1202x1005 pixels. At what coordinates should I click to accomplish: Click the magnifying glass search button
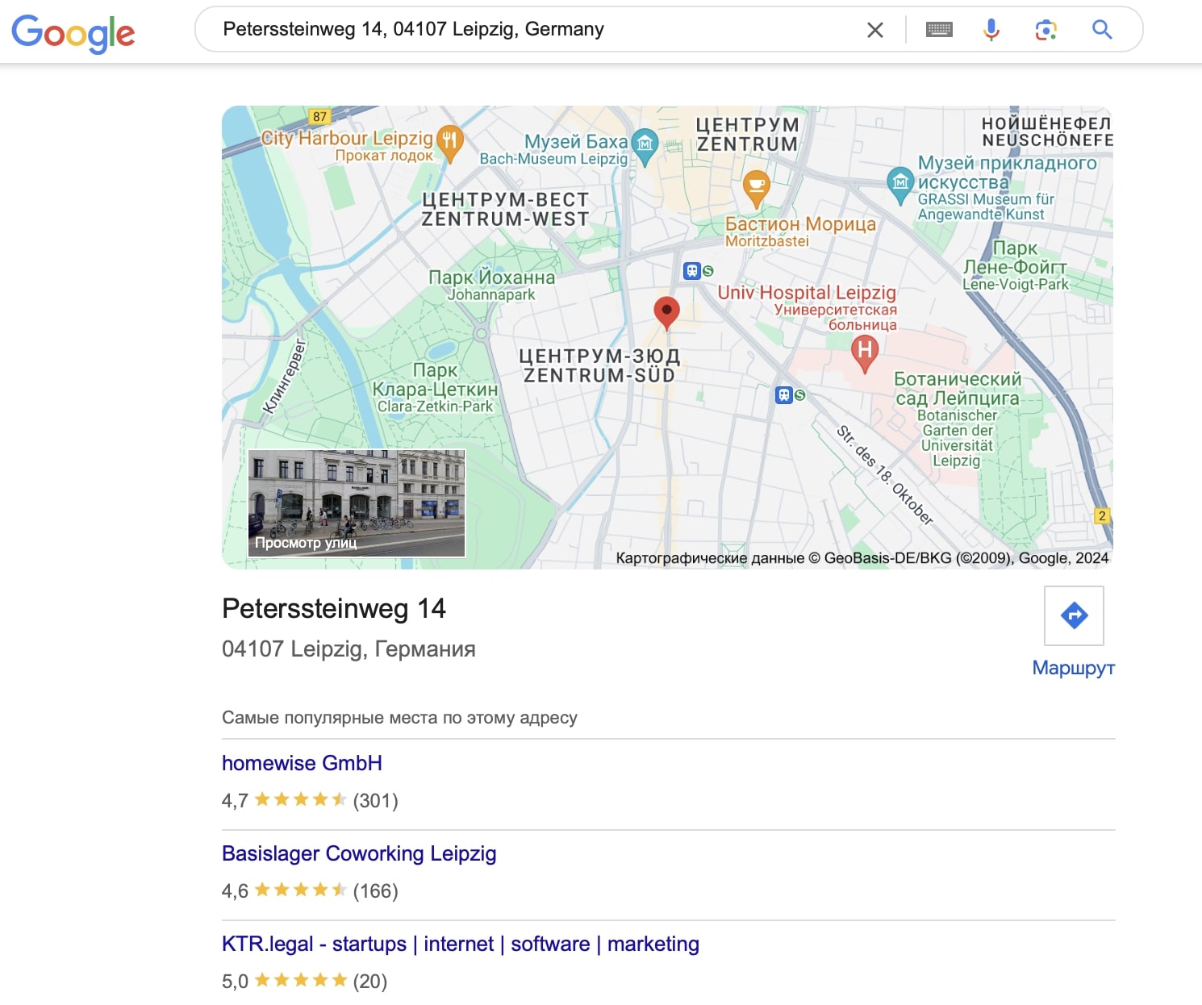pyautogui.click(x=1102, y=30)
